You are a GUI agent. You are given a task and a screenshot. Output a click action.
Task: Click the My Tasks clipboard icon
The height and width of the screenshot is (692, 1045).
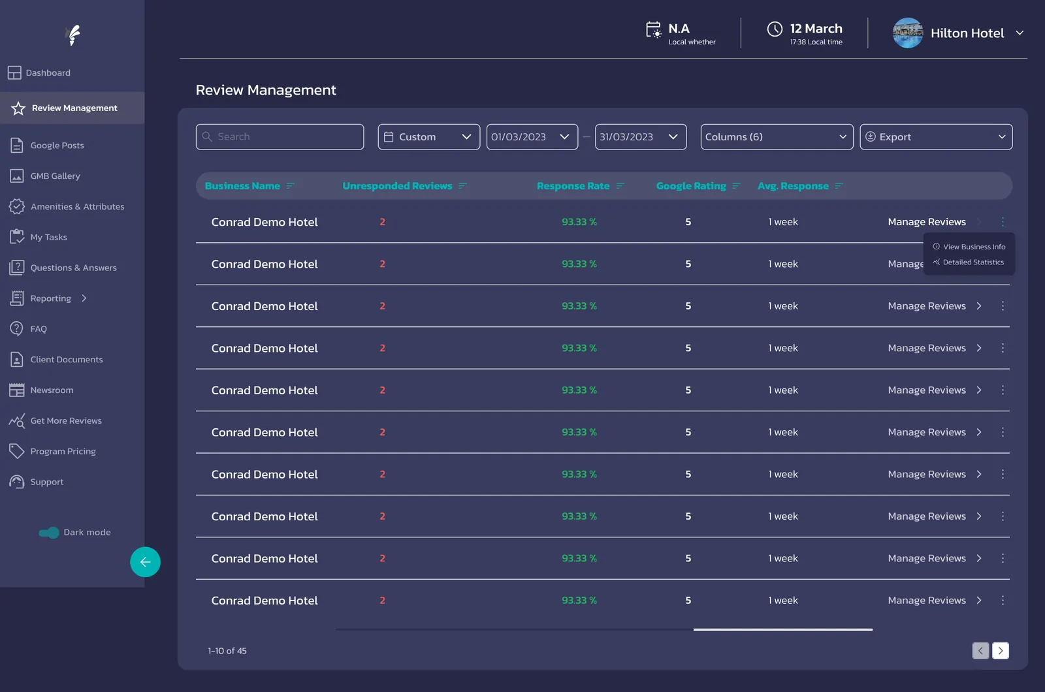pyautogui.click(x=17, y=237)
